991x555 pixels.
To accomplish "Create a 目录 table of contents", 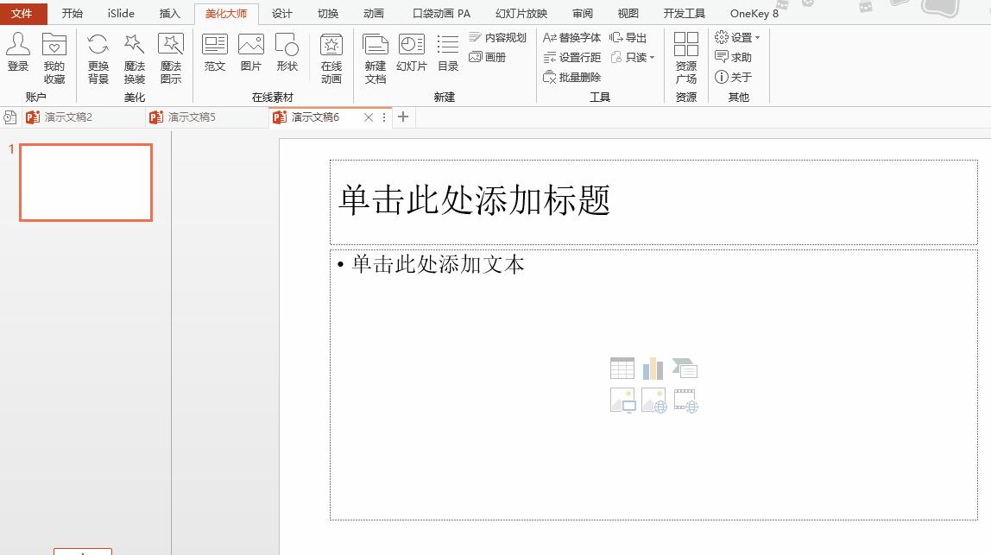I will [447, 56].
